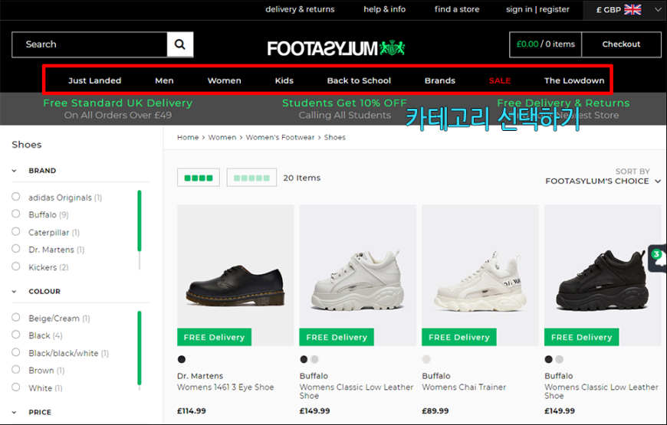Select White colour filter
The height and width of the screenshot is (425, 667).
pos(16,387)
